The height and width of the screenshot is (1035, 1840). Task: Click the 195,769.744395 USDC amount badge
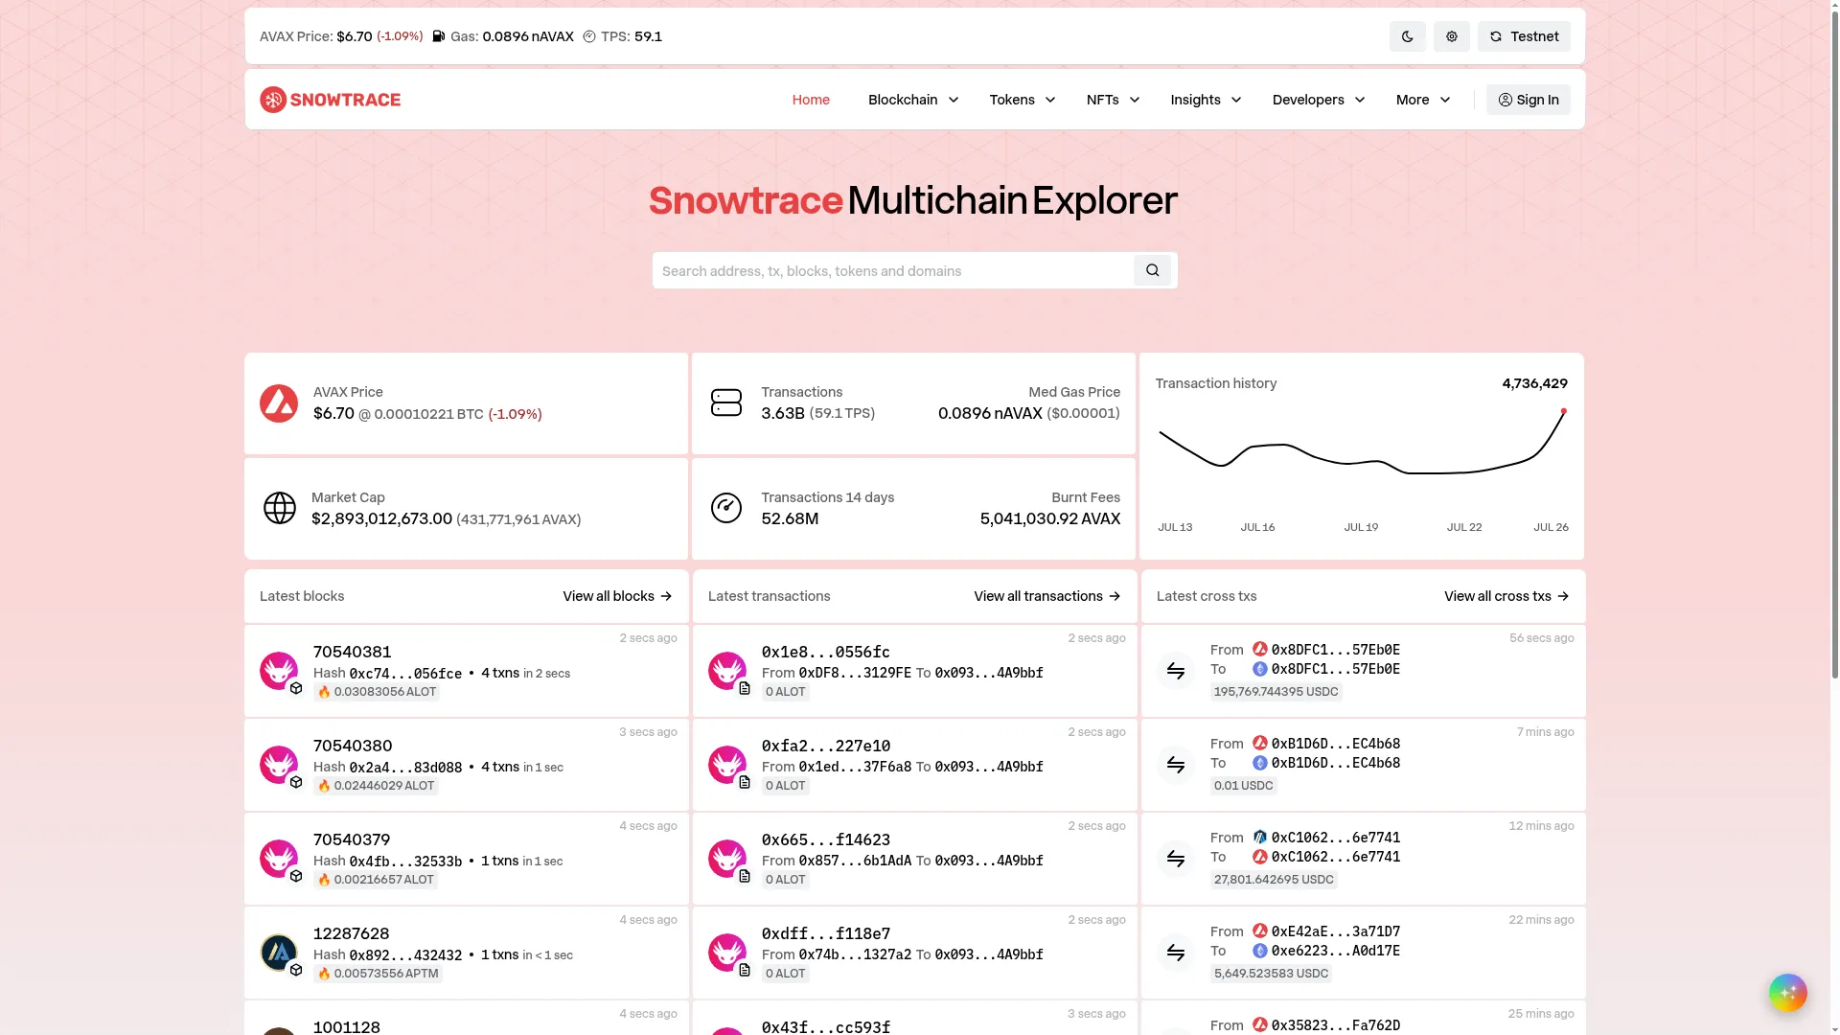1276,692
